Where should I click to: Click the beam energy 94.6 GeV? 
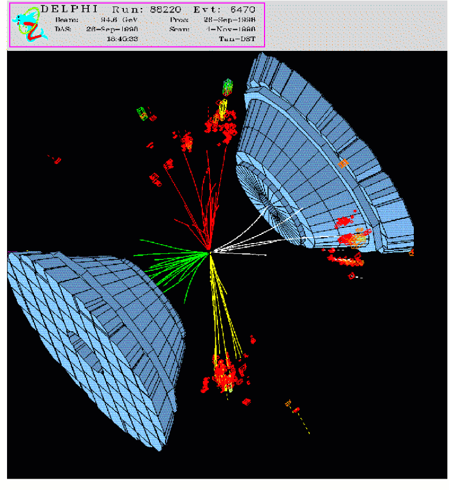(118, 19)
